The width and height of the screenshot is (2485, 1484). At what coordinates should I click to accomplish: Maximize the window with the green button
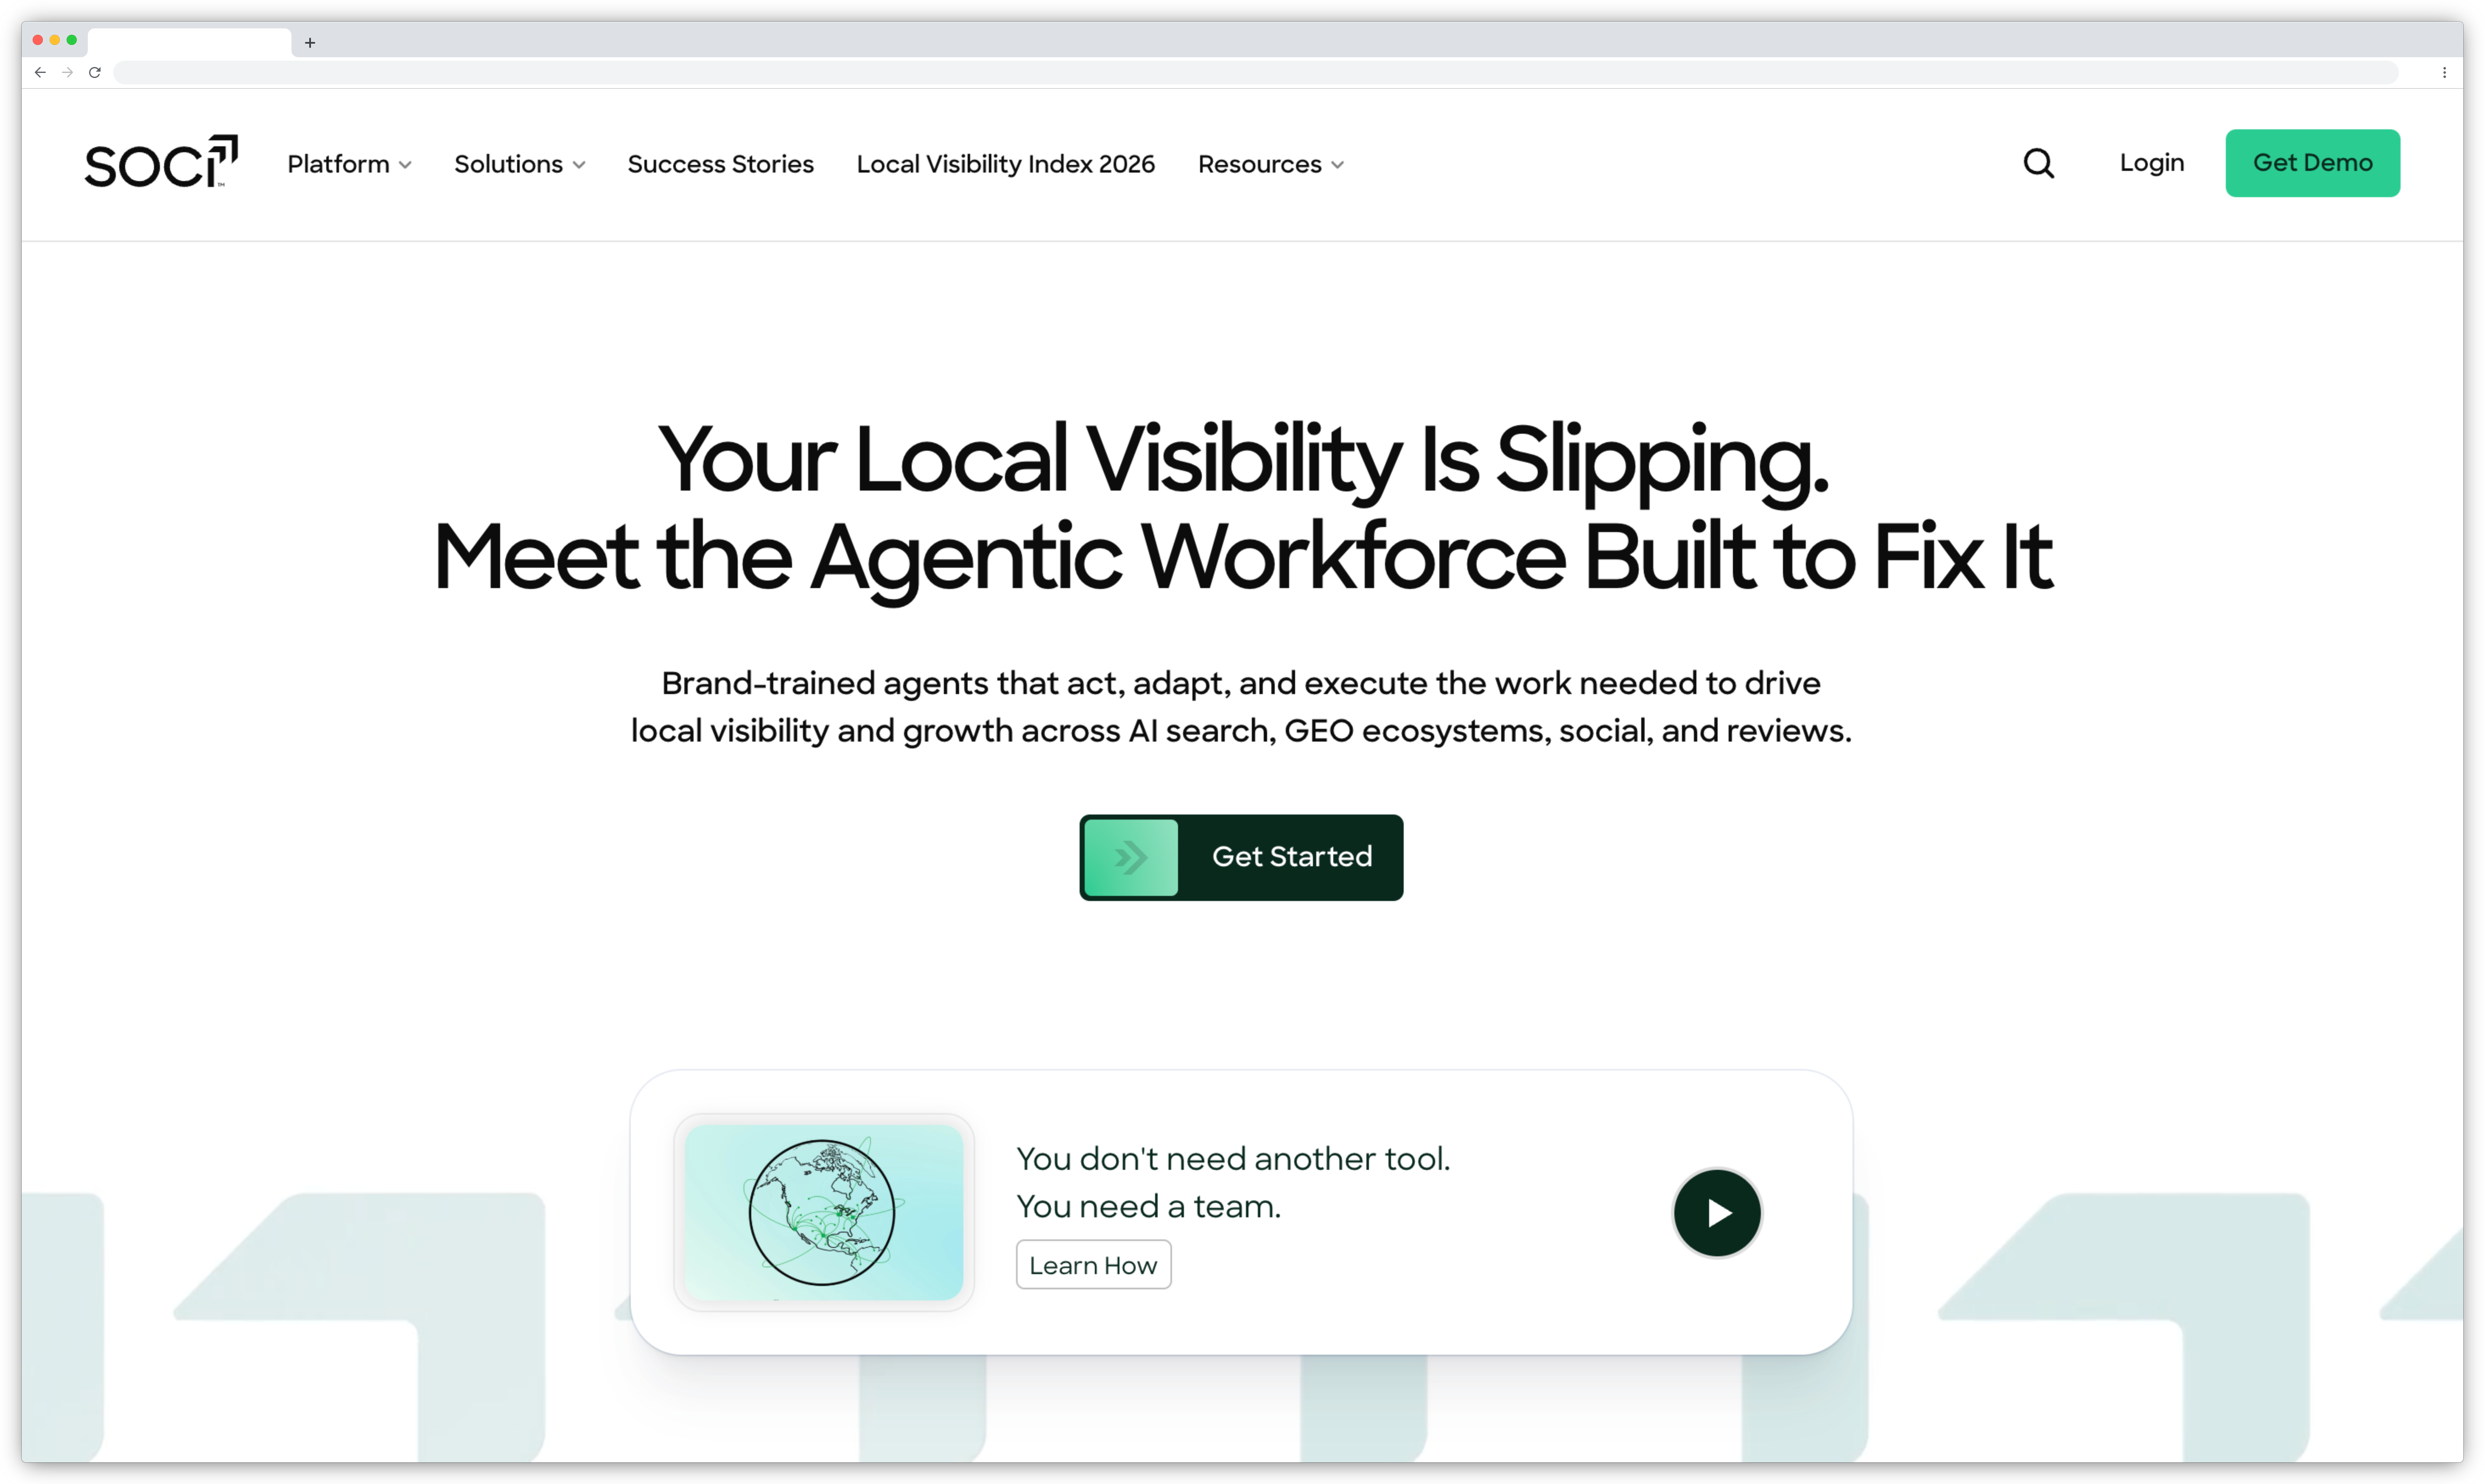click(72, 40)
